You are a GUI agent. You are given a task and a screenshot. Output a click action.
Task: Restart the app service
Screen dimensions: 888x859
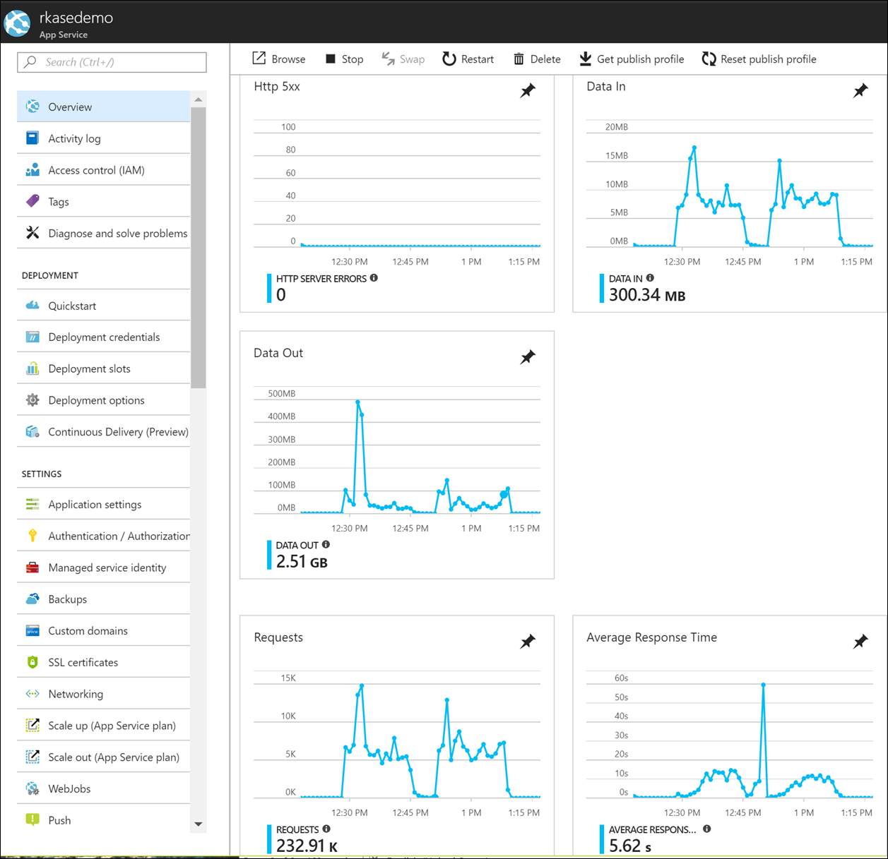pyautogui.click(x=449, y=59)
